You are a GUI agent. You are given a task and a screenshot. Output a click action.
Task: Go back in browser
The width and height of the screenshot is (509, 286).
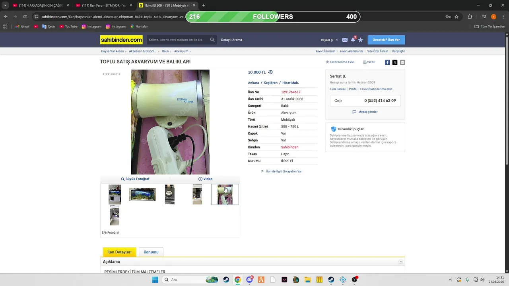coord(6,17)
